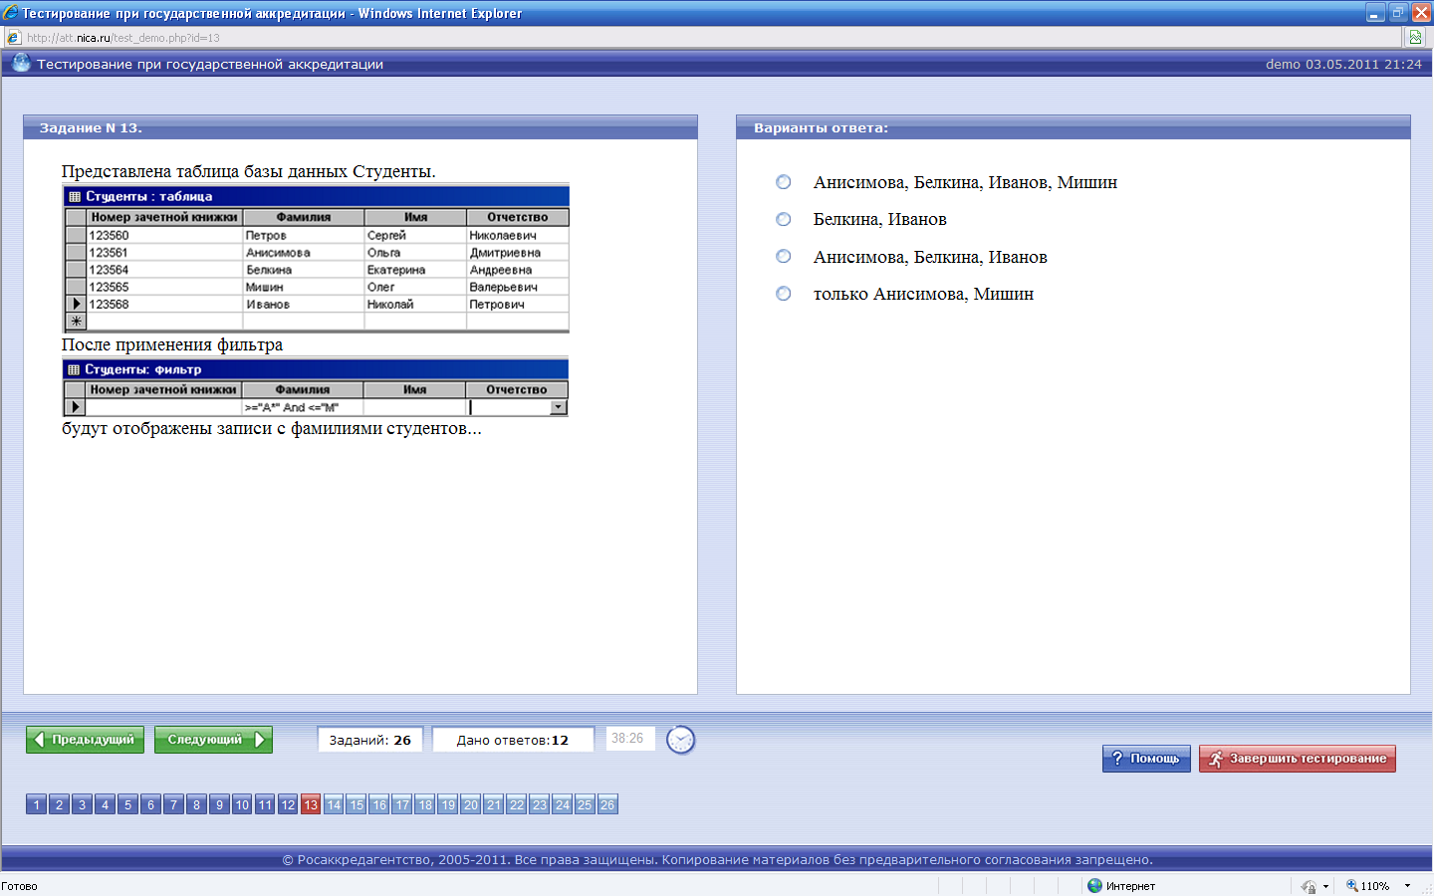Click the Фамилия filter condition text
Image resolution: width=1434 pixels, height=896 pixels.
pos(292,407)
